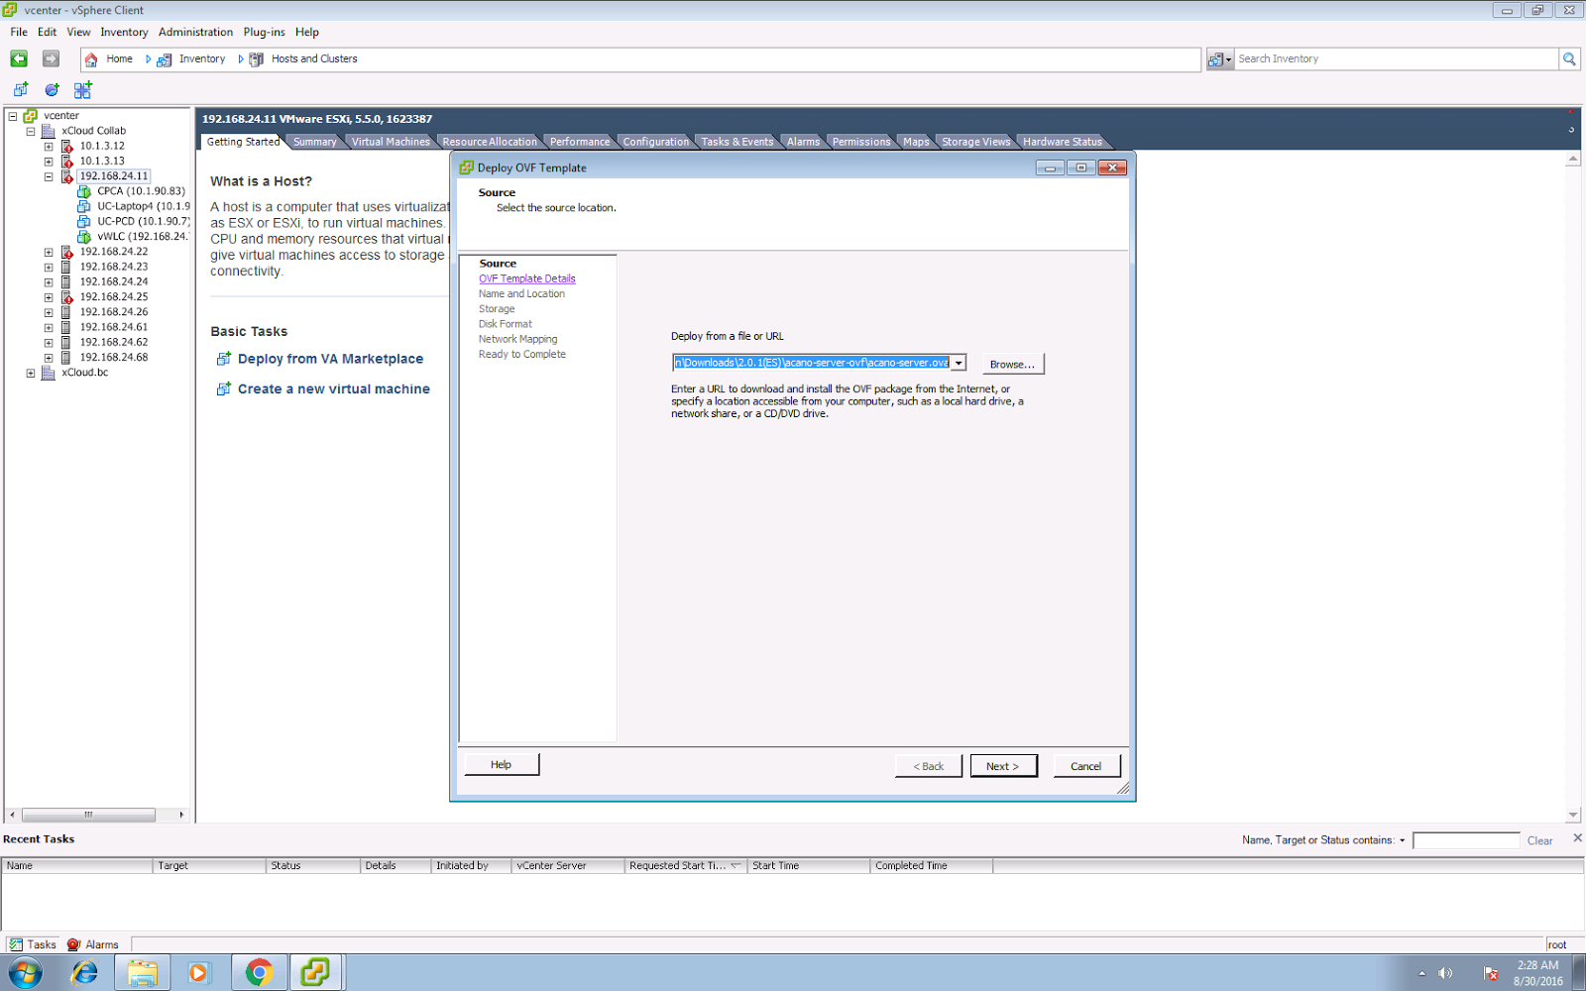Launch Google Chrome from the taskbar
Viewport: 1586px width, 991px height.
click(258, 972)
